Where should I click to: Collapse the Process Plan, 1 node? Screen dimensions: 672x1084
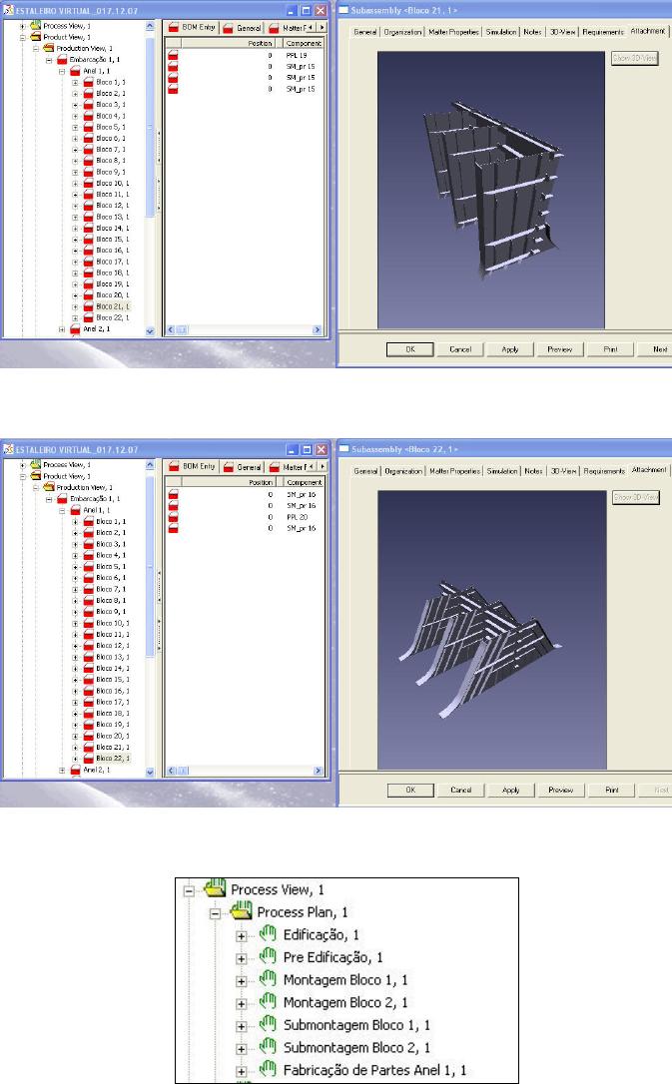pos(214,912)
